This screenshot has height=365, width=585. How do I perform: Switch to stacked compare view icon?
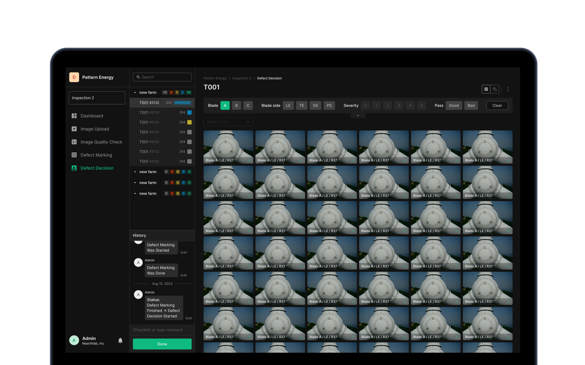(x=495, y=89)
